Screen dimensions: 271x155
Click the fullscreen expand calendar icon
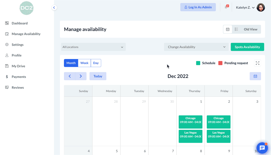pos(258,63)
